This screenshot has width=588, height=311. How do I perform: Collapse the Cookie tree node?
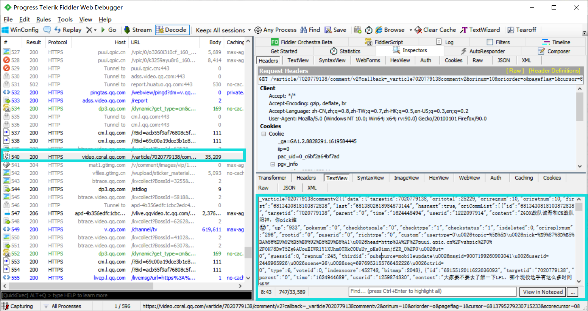[264, 134]
